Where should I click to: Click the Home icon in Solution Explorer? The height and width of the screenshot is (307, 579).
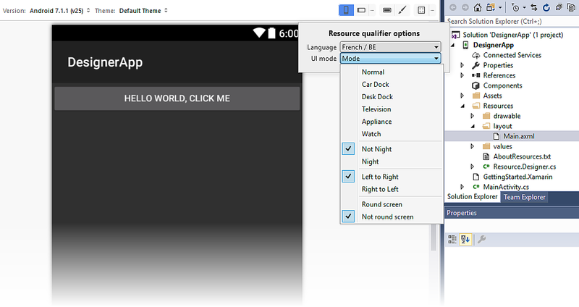tap(478, 7)
